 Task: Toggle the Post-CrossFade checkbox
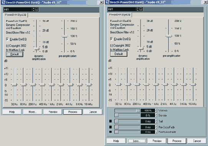click(x=111, y=132)
